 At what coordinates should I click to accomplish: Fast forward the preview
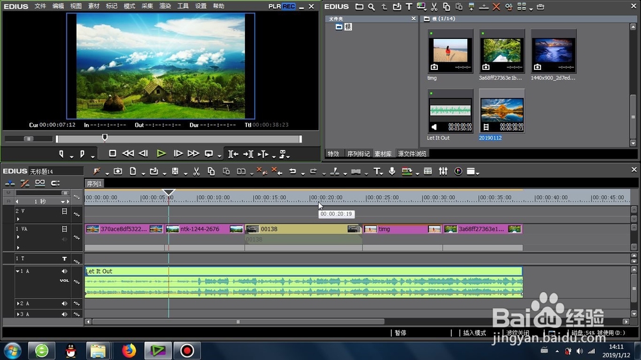coord(194,154)
